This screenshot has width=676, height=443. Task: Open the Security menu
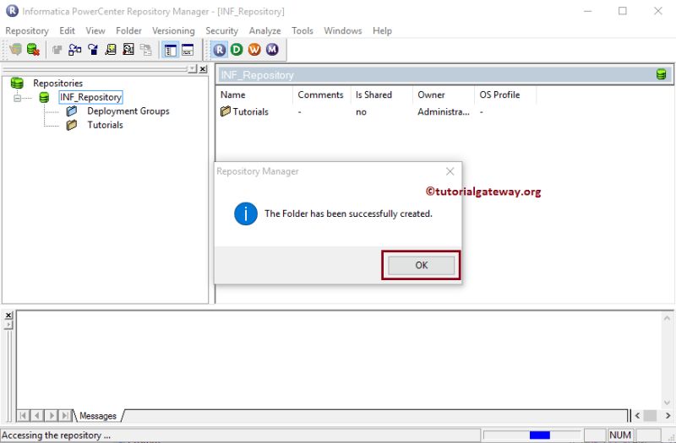pyautogui.click(x=221, y=31)
